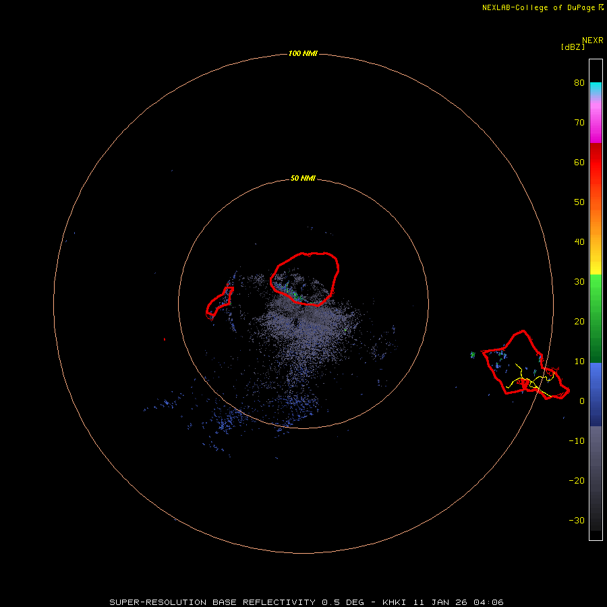Pick the cyan band on the color bar
This screenshot has height=607, width=607.
(x=596, y=87)
